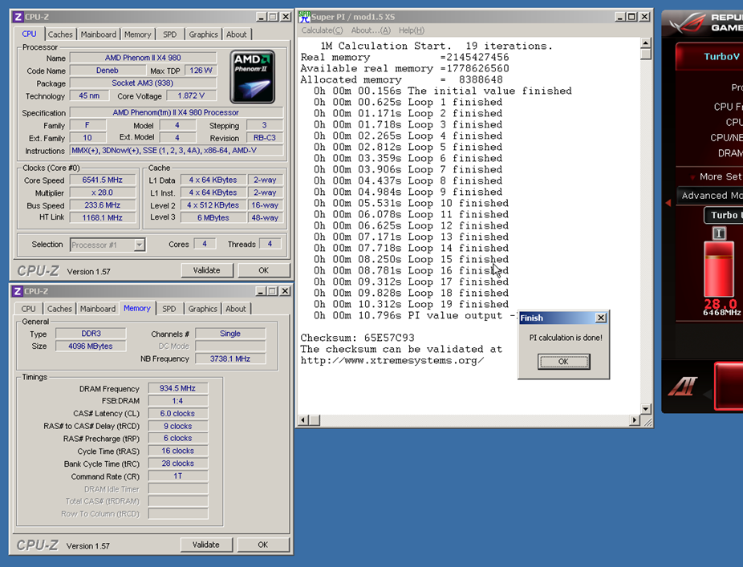Image resolution: width=743 pixels, height=567 pixels.
Task: Toggle the I indicator above the red gauge
Action: pos(719,233)
